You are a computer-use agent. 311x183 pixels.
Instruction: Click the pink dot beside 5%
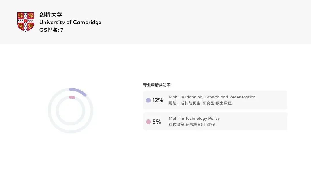click(x=148, y=122)
